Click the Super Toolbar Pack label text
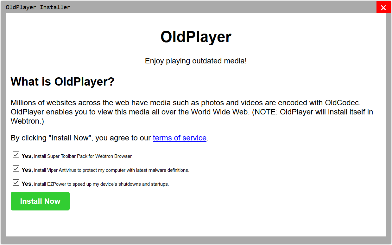 coord(83,156)
